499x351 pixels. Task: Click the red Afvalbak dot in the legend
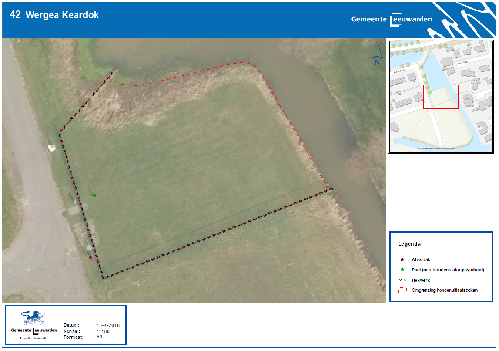402,260
